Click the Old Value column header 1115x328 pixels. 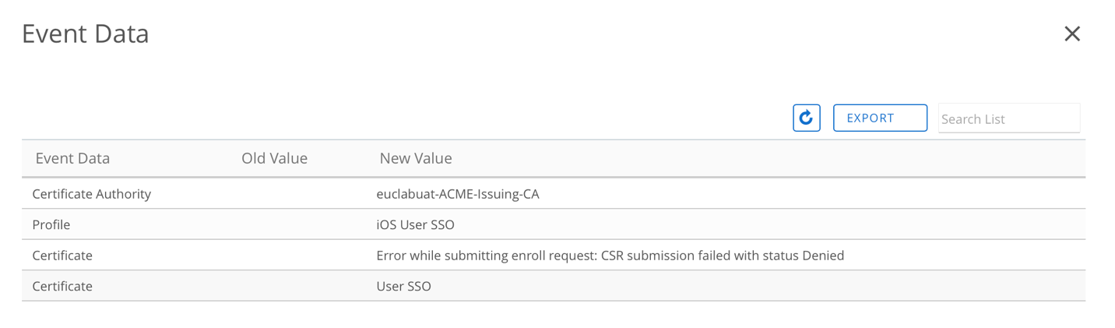tap(274, 158)
